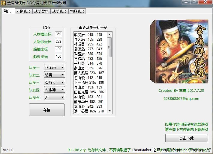Image resolution: width=213 pixels, height=154 pixels.
Task: Click the scrollbar thumb of coordinate list
Action: pyautogui.click(x=109, y=47)
